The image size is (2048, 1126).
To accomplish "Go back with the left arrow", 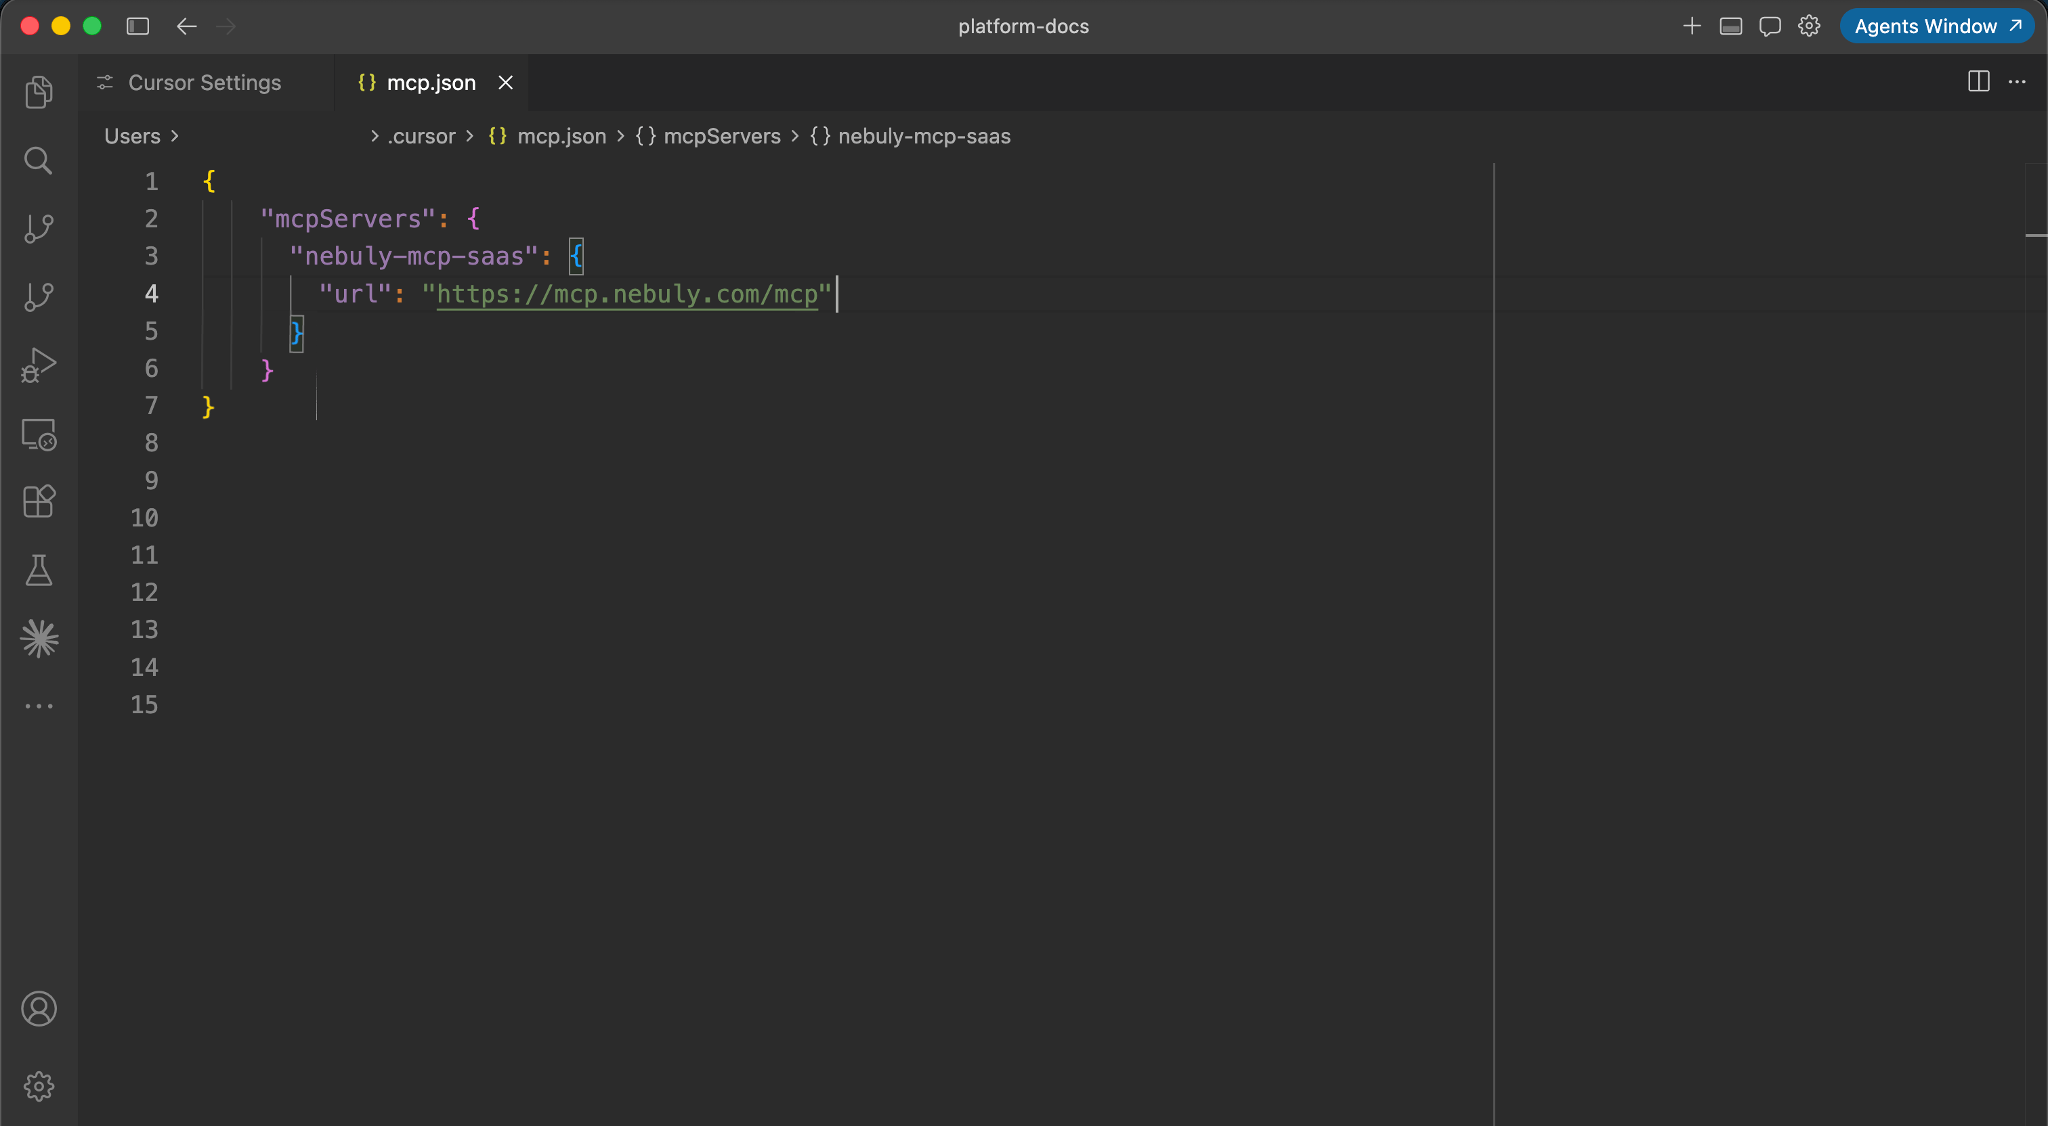I will tap(186, 26).
